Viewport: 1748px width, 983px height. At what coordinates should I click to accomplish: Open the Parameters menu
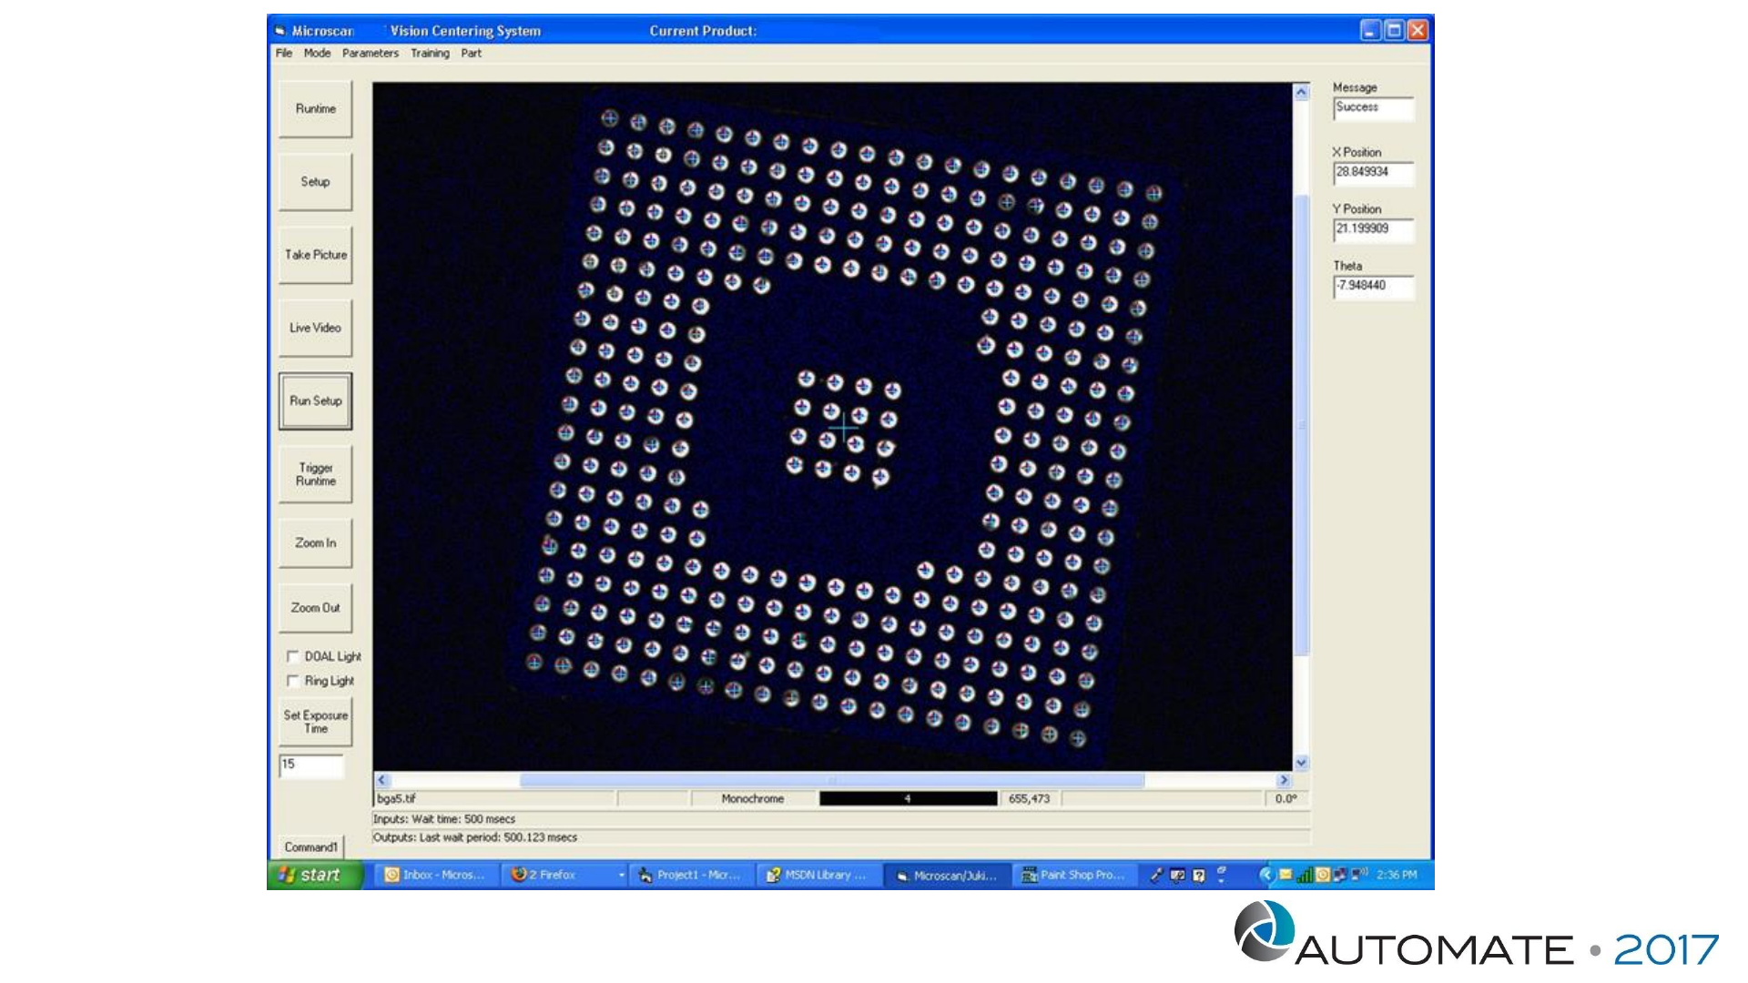[x=370, y=54]
